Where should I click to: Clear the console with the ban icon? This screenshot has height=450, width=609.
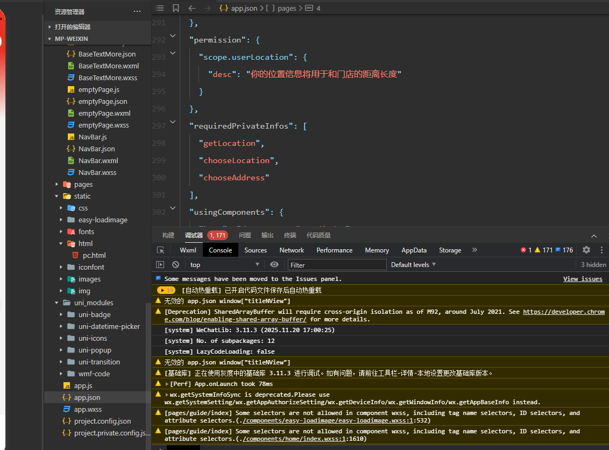(x=175, y=265)
